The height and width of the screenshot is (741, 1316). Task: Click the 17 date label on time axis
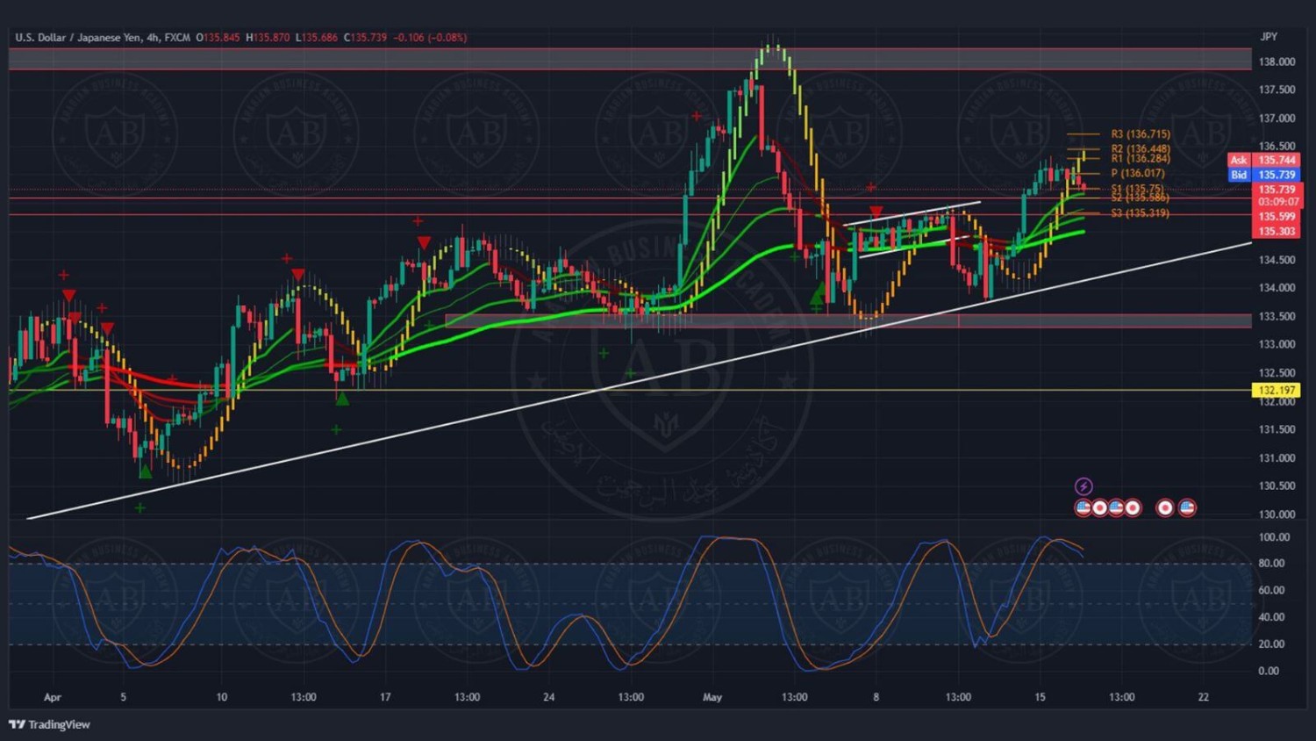(385, 697)
